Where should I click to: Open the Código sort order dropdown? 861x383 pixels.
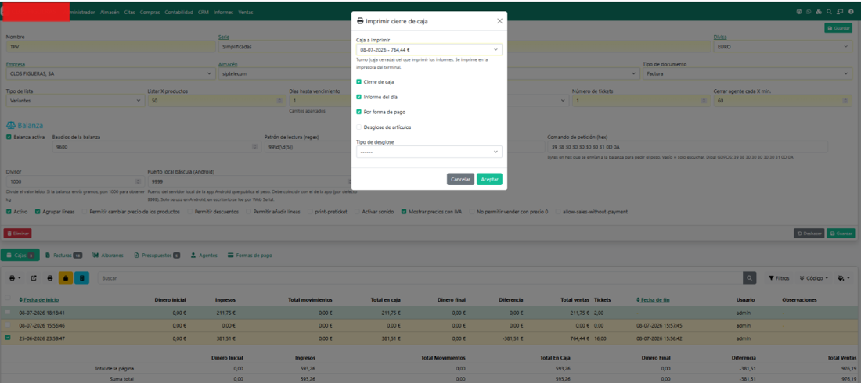pos(814,278)
